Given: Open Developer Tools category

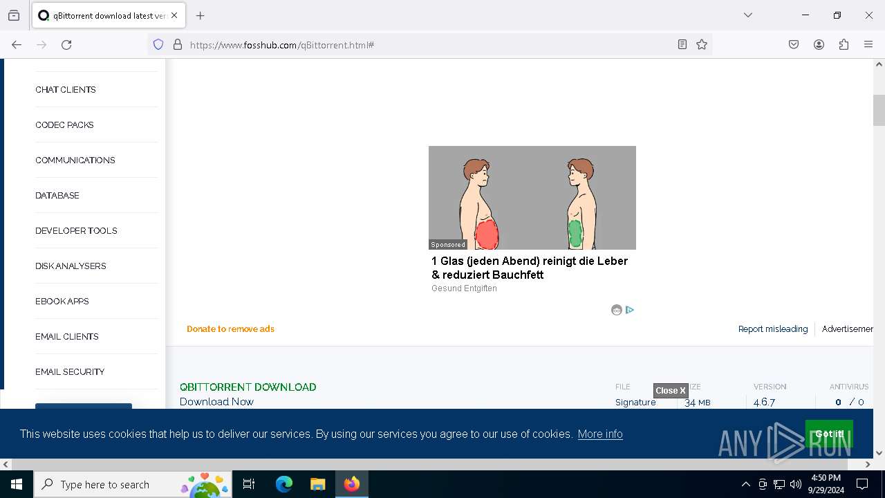Looking at the screenshot, I should click(76, 231).
